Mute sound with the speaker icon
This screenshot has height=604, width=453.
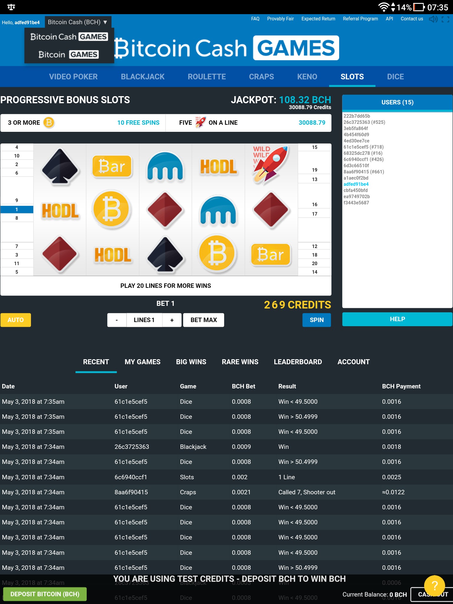tap(433, 19)
